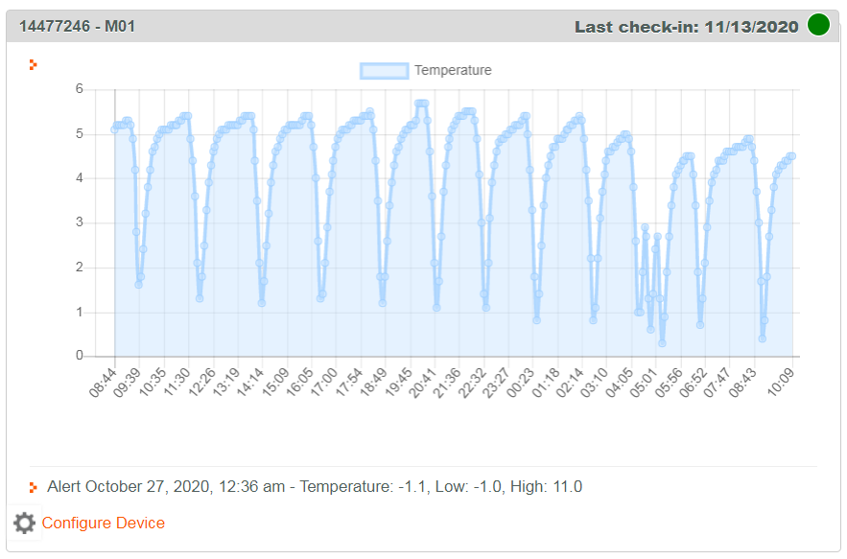
Task: Select the highest peak point near 20:41
Action: pyautogui.click(x=421, y=104)
